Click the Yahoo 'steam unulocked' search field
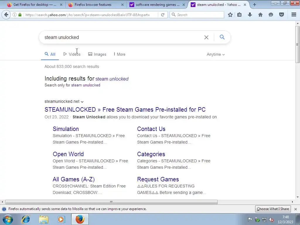 pyautogui.click(x=122, y=37)
